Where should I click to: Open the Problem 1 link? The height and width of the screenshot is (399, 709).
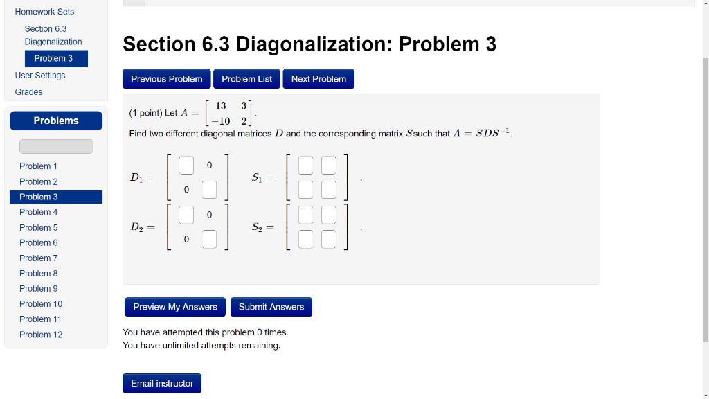38,166
